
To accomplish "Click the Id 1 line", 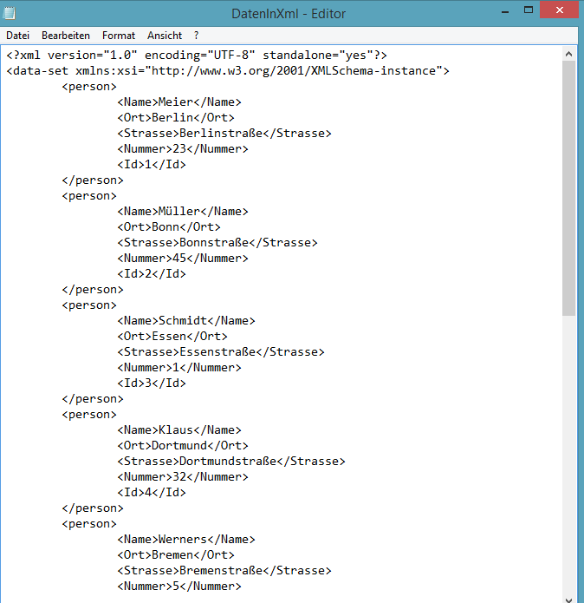I will click(152, 165).
